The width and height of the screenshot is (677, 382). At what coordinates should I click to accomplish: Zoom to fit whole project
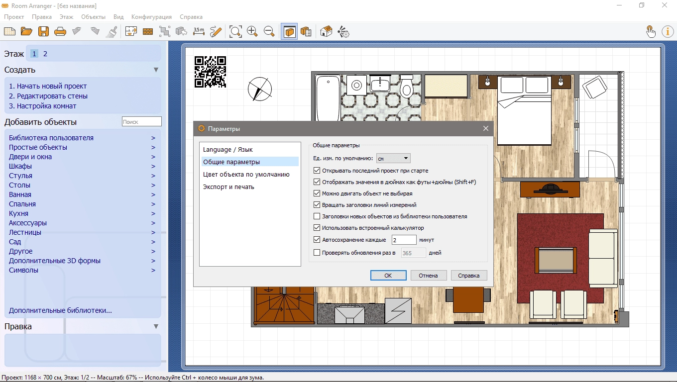(235, 31)
